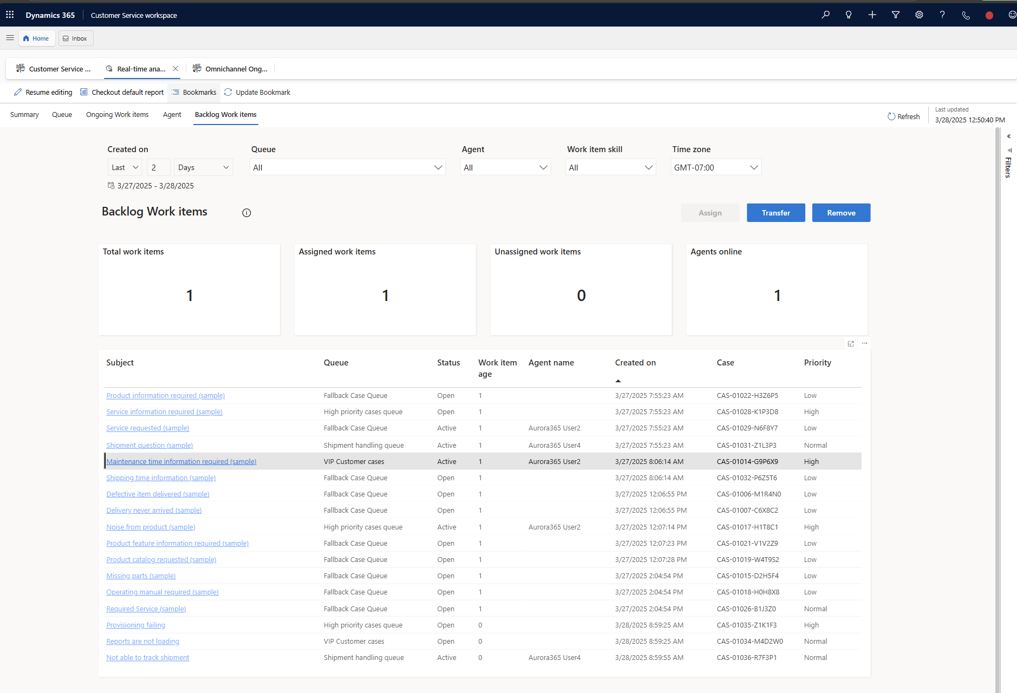This screenshot has width=1017, height=693.
Task: Go to the Summary report page
Action: pyautogui.click(x=24, y=115)
